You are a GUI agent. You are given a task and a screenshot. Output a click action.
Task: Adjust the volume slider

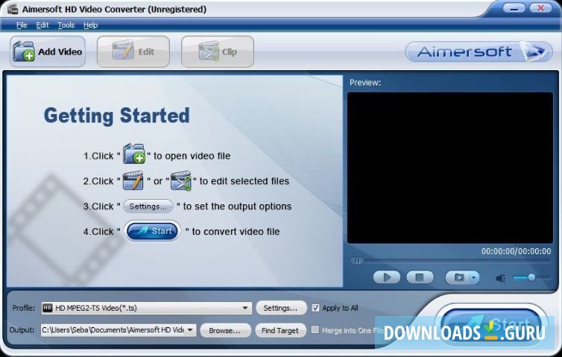(531, 277)
